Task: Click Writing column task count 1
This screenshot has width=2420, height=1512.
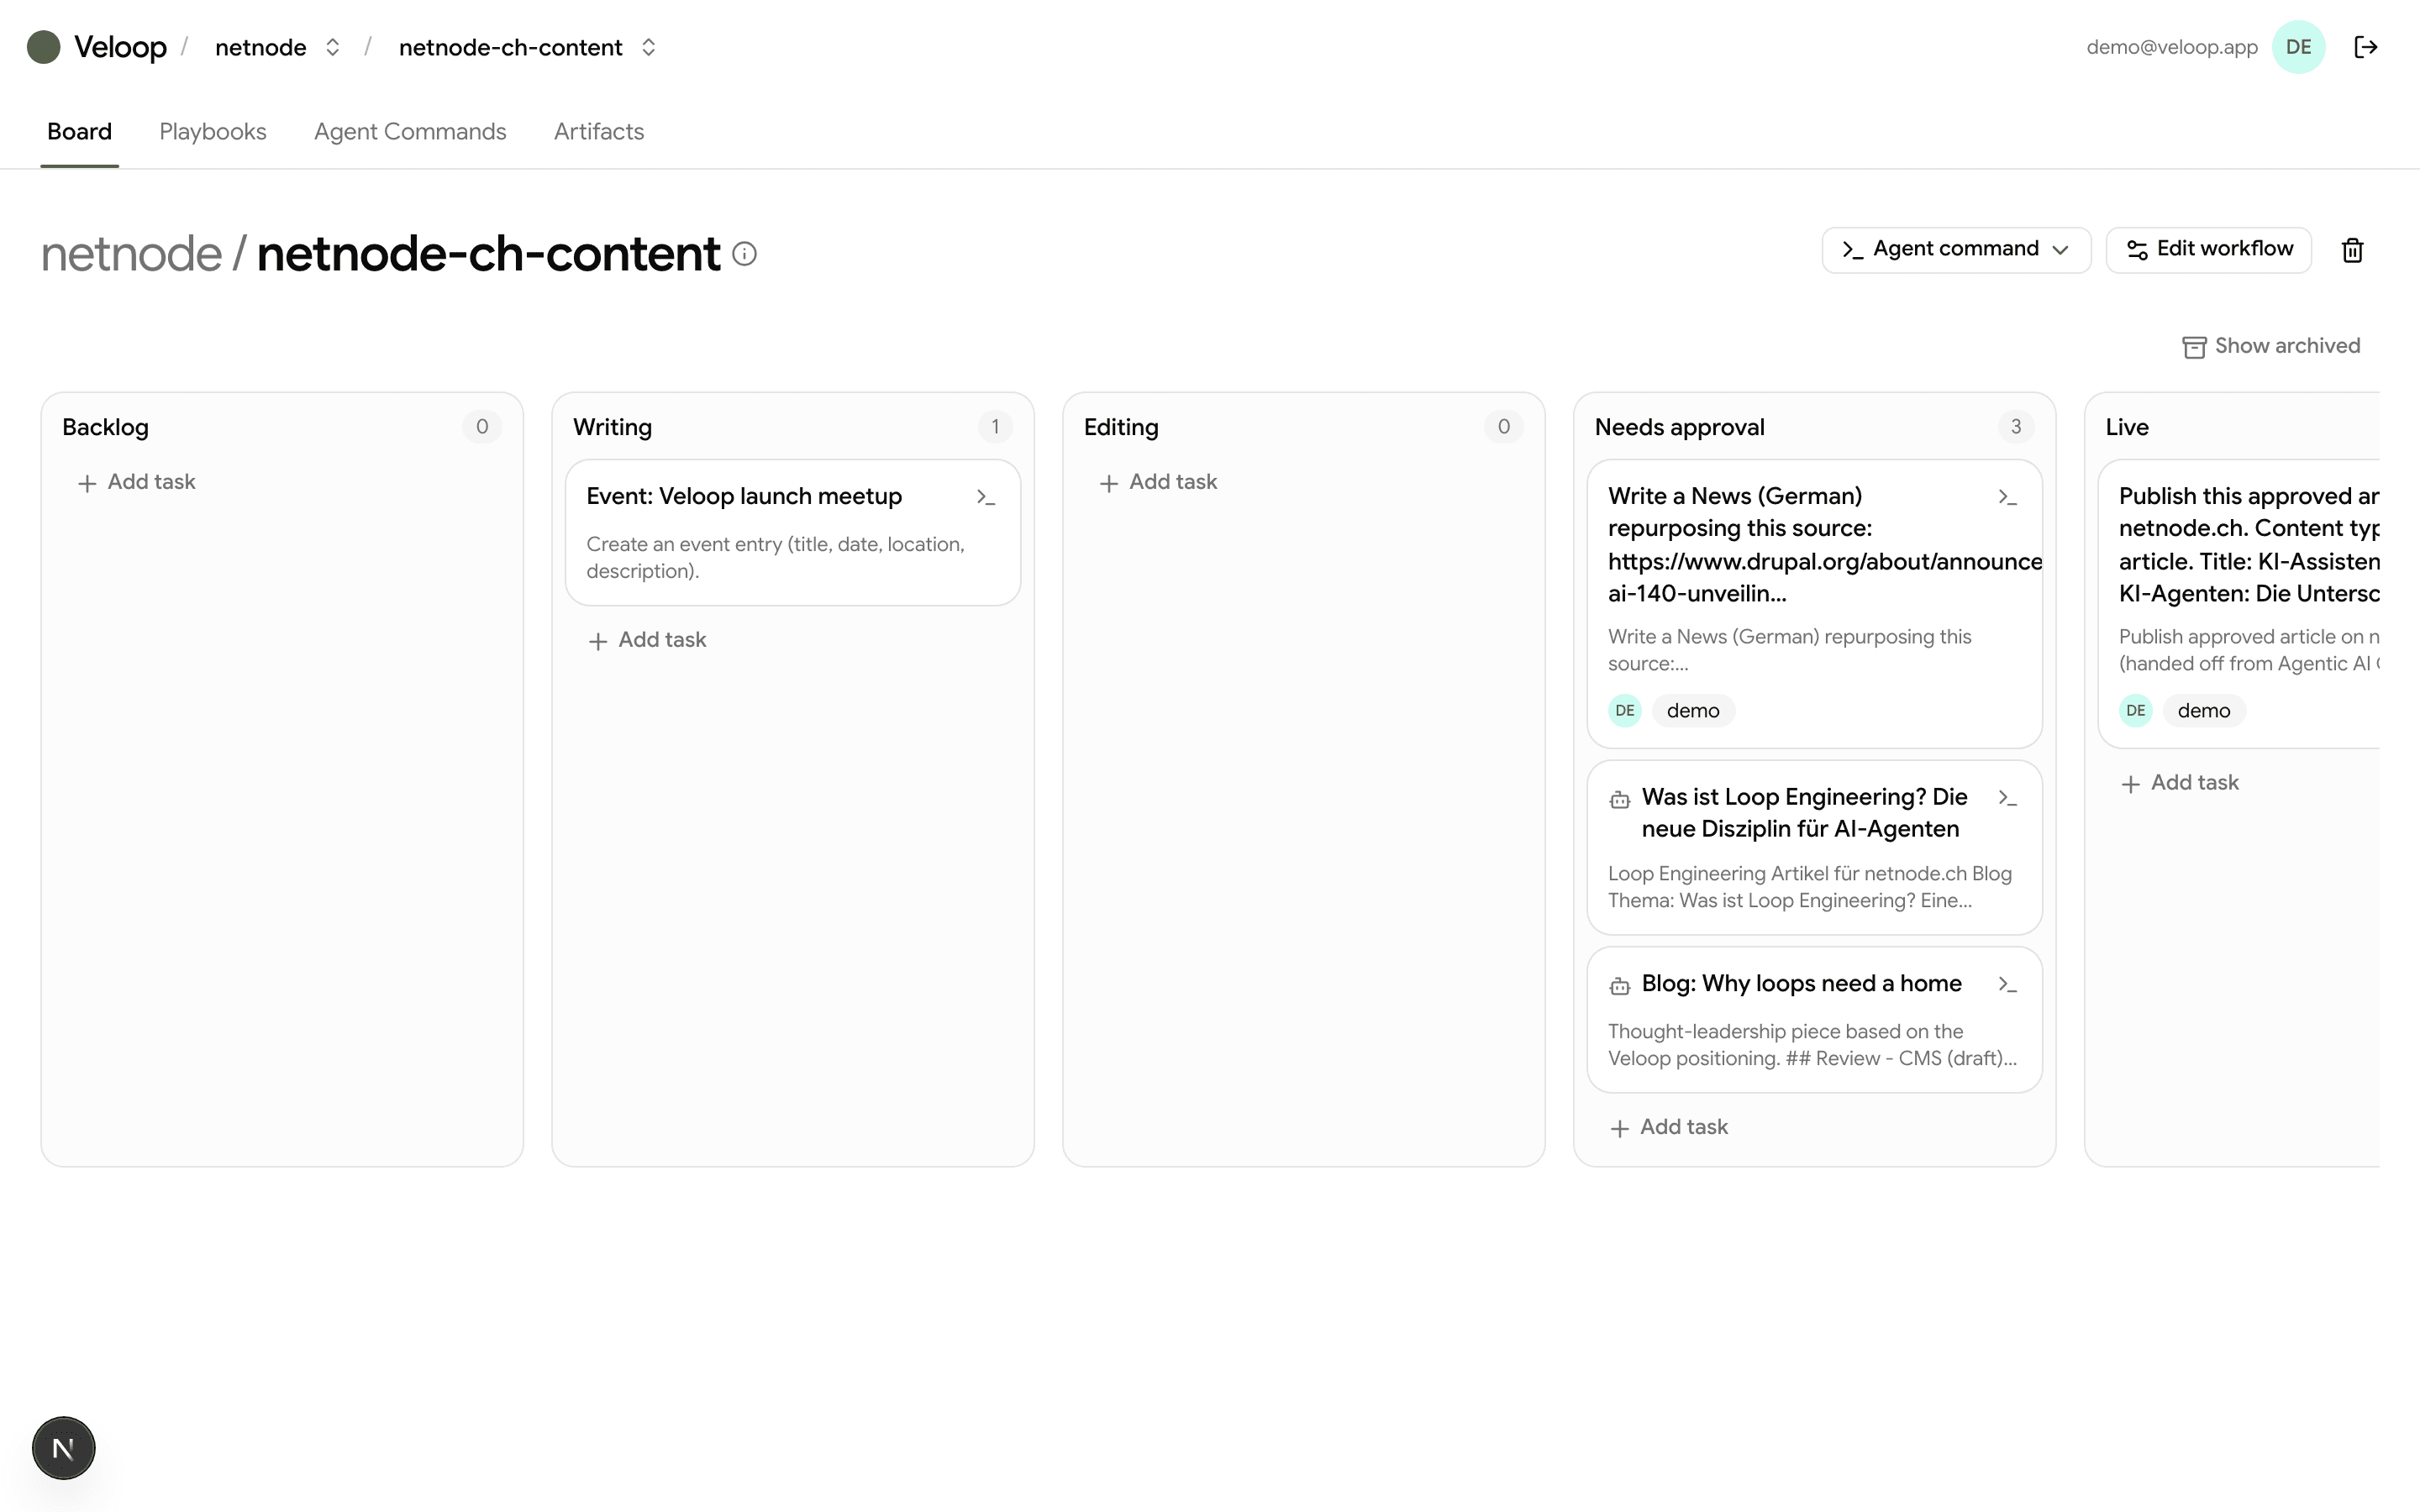Action: click(995, 427)
